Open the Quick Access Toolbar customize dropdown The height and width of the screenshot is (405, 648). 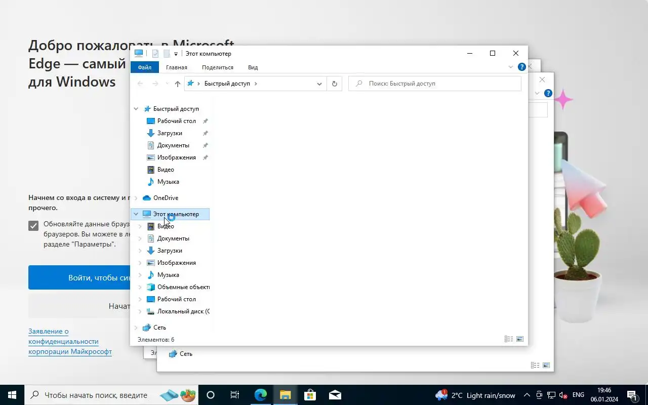[x=176, y=54]
